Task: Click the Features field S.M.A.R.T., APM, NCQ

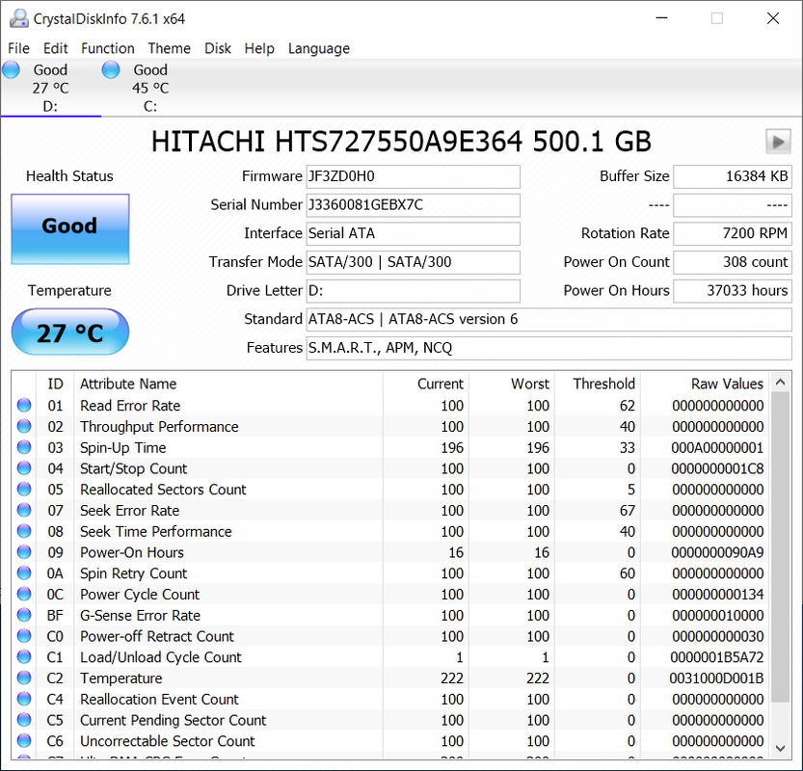Action: point(549,349)
